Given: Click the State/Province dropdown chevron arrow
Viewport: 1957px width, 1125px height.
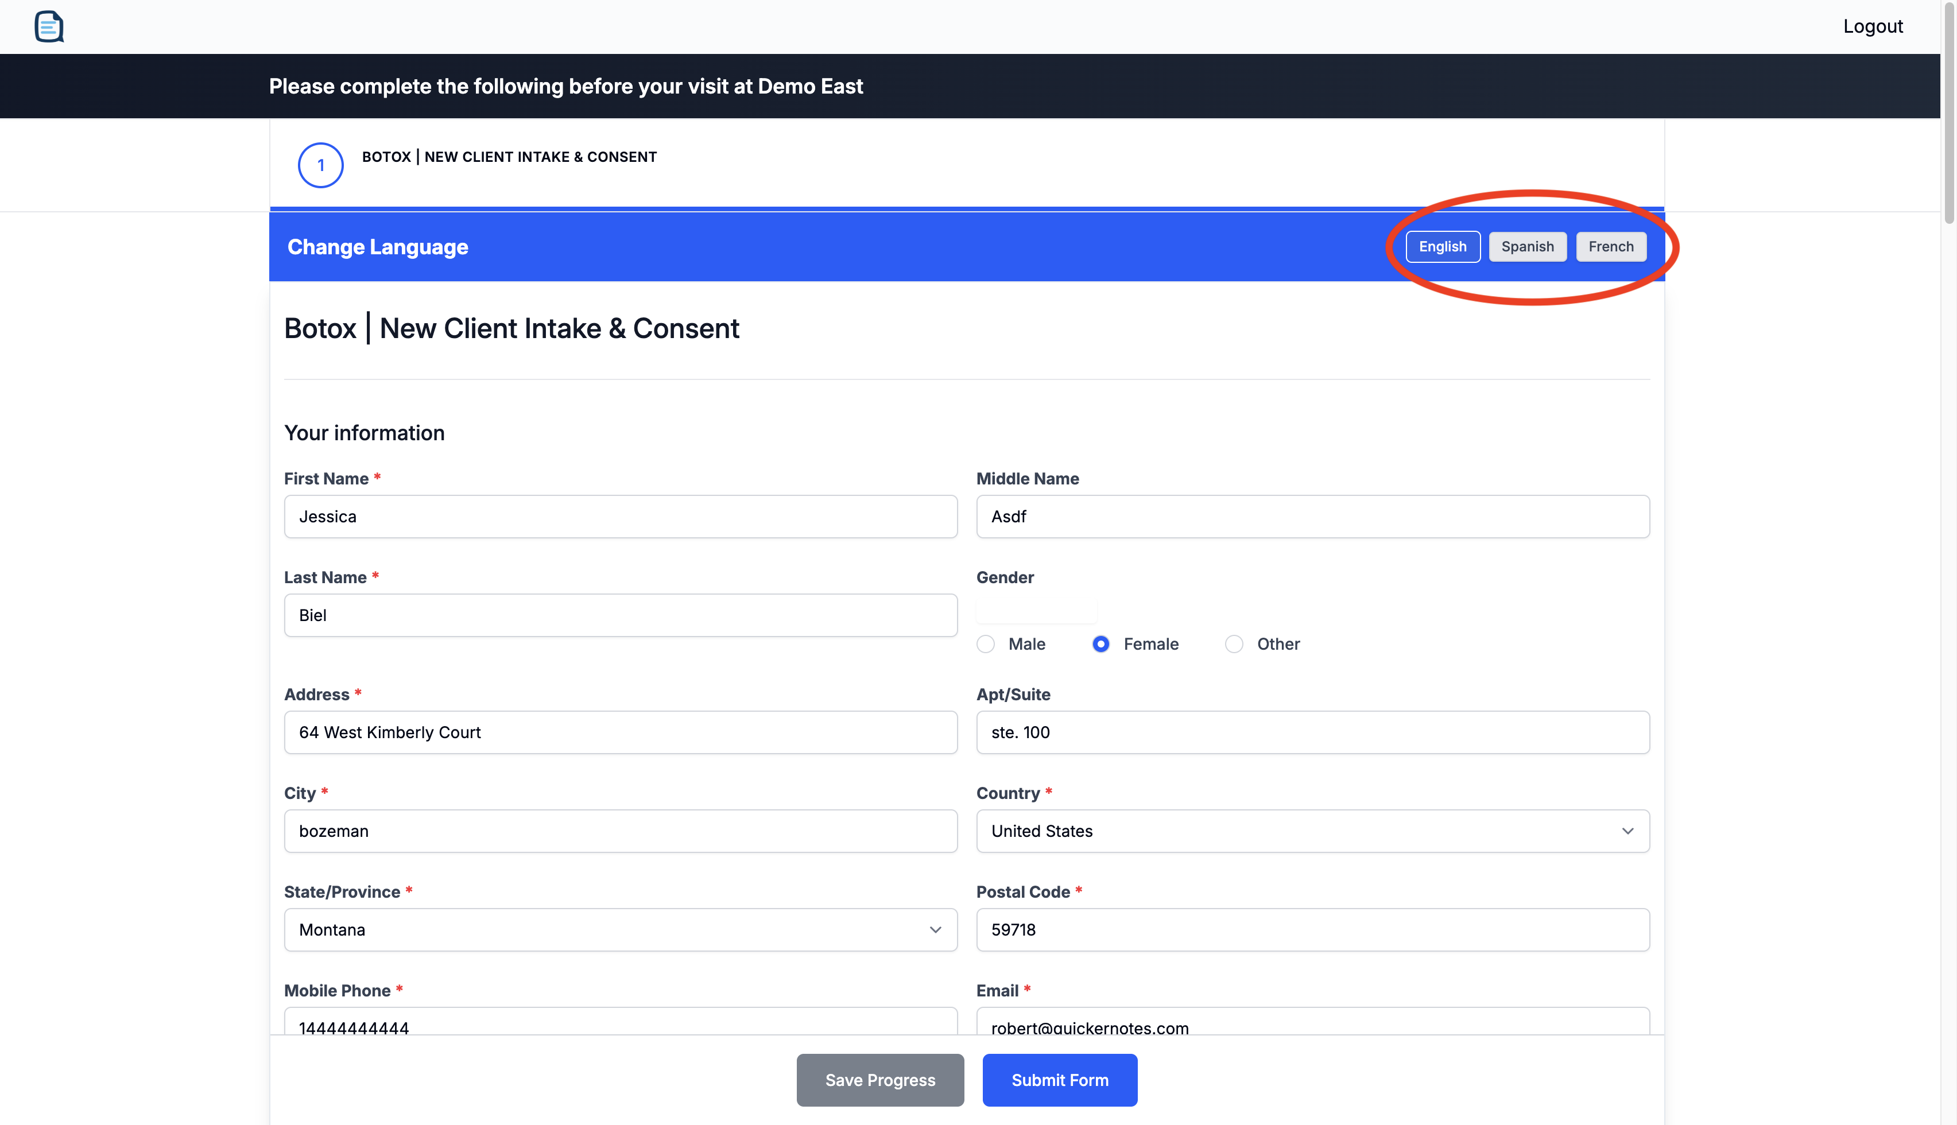Looking at the screenshot, I should point(935,929).
